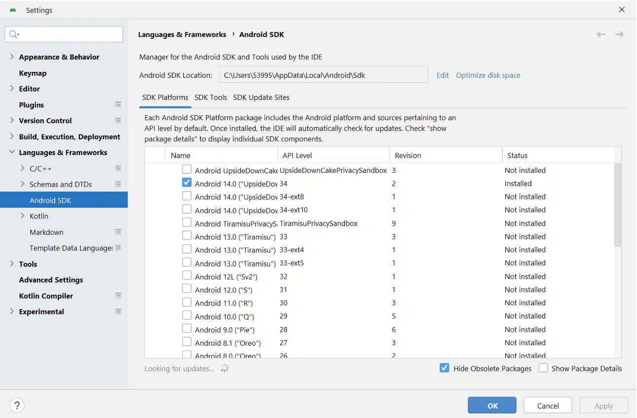Viewport: 637px width, 418px height.
Task: Expand the Kotlin node
Action: click(x=23, y=216)
